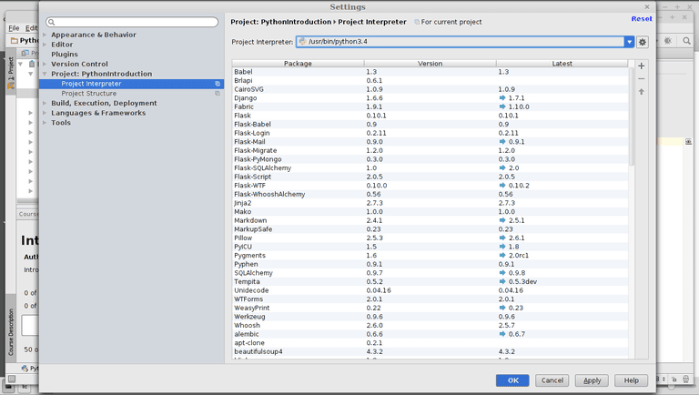Click the update arrow icon for Pillow

click(x=502, y=238)
